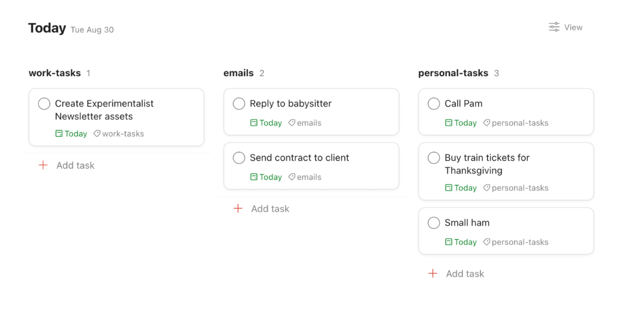This screenshot has width=622, height=310.
Task: Click the plus icon under personal-tasks column
Action: (433, 273)
